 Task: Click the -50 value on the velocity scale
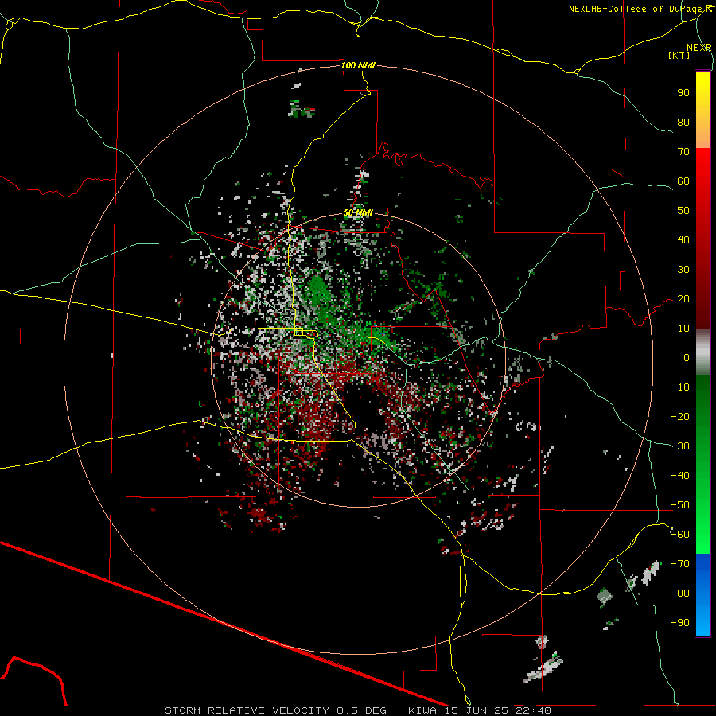680,505
